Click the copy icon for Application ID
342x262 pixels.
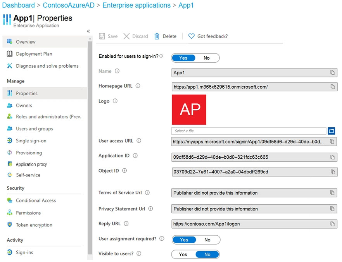coord(332,157)
